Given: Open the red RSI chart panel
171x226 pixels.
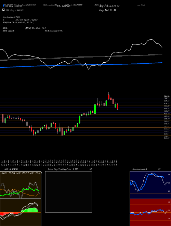Looking at the screenshot, I should point(150,212).
